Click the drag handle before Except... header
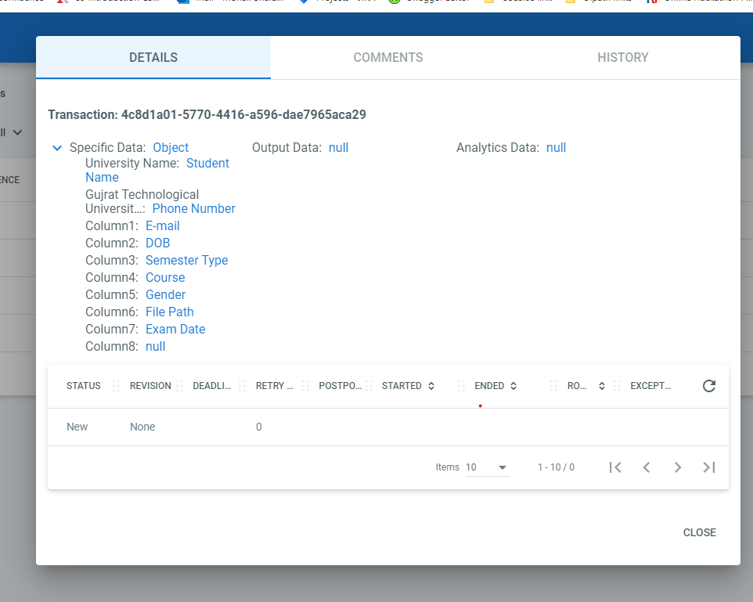Screen dimensions: 753x602 click(x=617, y=386)
